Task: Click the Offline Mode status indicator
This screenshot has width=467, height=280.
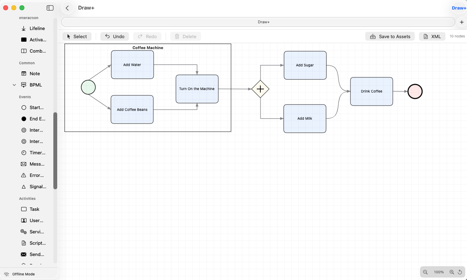Action: tap(20, 274)
